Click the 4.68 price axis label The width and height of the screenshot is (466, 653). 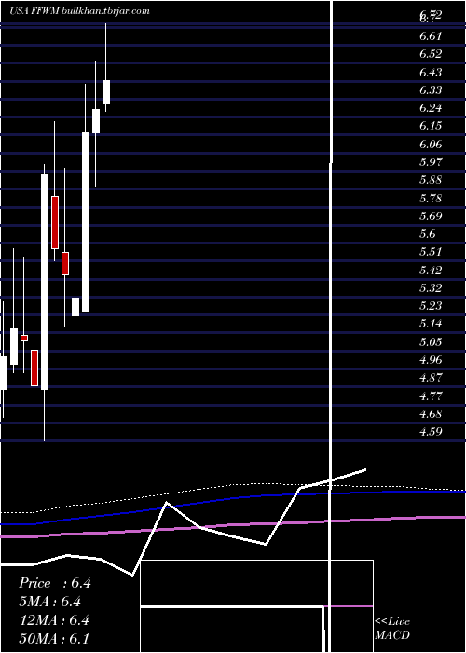(431, 414)
